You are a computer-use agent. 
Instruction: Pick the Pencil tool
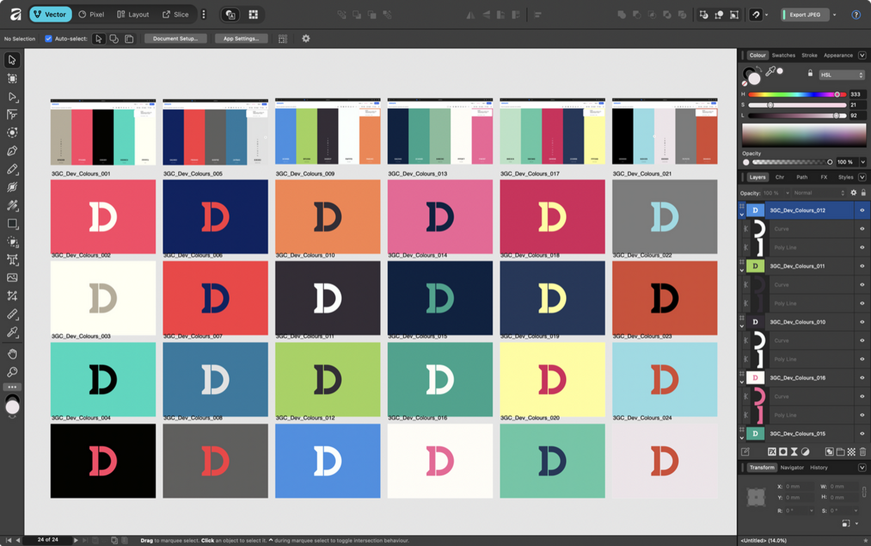12,169
